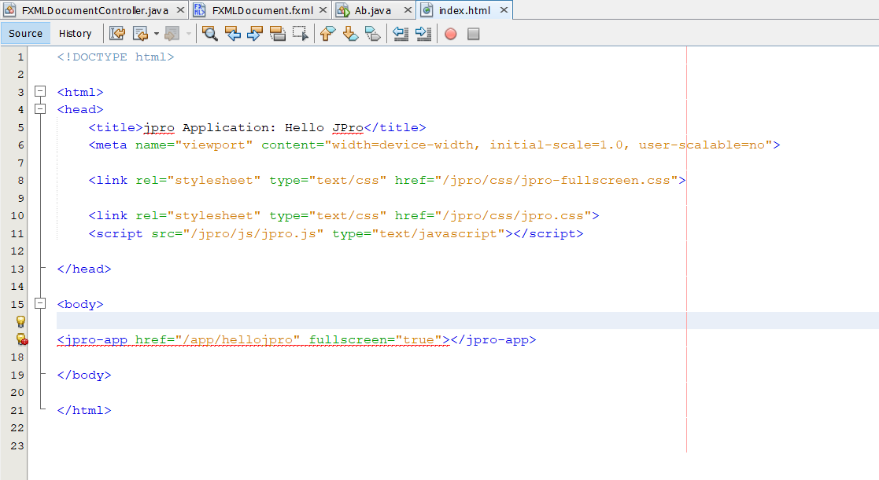Image resolution: width=879 pixels, height=480 pixels.
Task: Place cursor in <!DOCTYPE html> line
Action: click(x=116, y=57)
